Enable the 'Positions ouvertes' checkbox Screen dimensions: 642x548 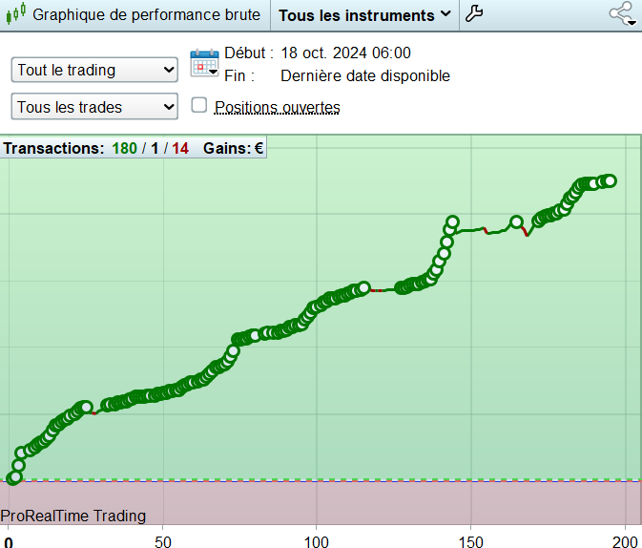tap(199, 105)
